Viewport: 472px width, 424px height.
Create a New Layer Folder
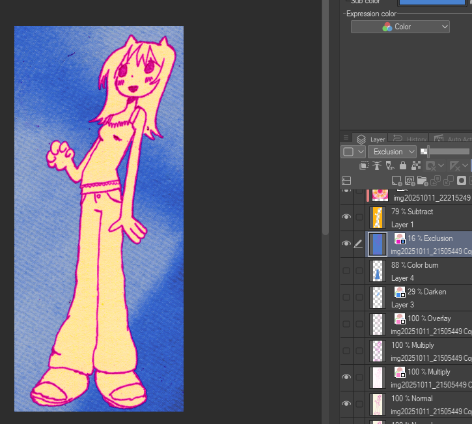[423, 180]
